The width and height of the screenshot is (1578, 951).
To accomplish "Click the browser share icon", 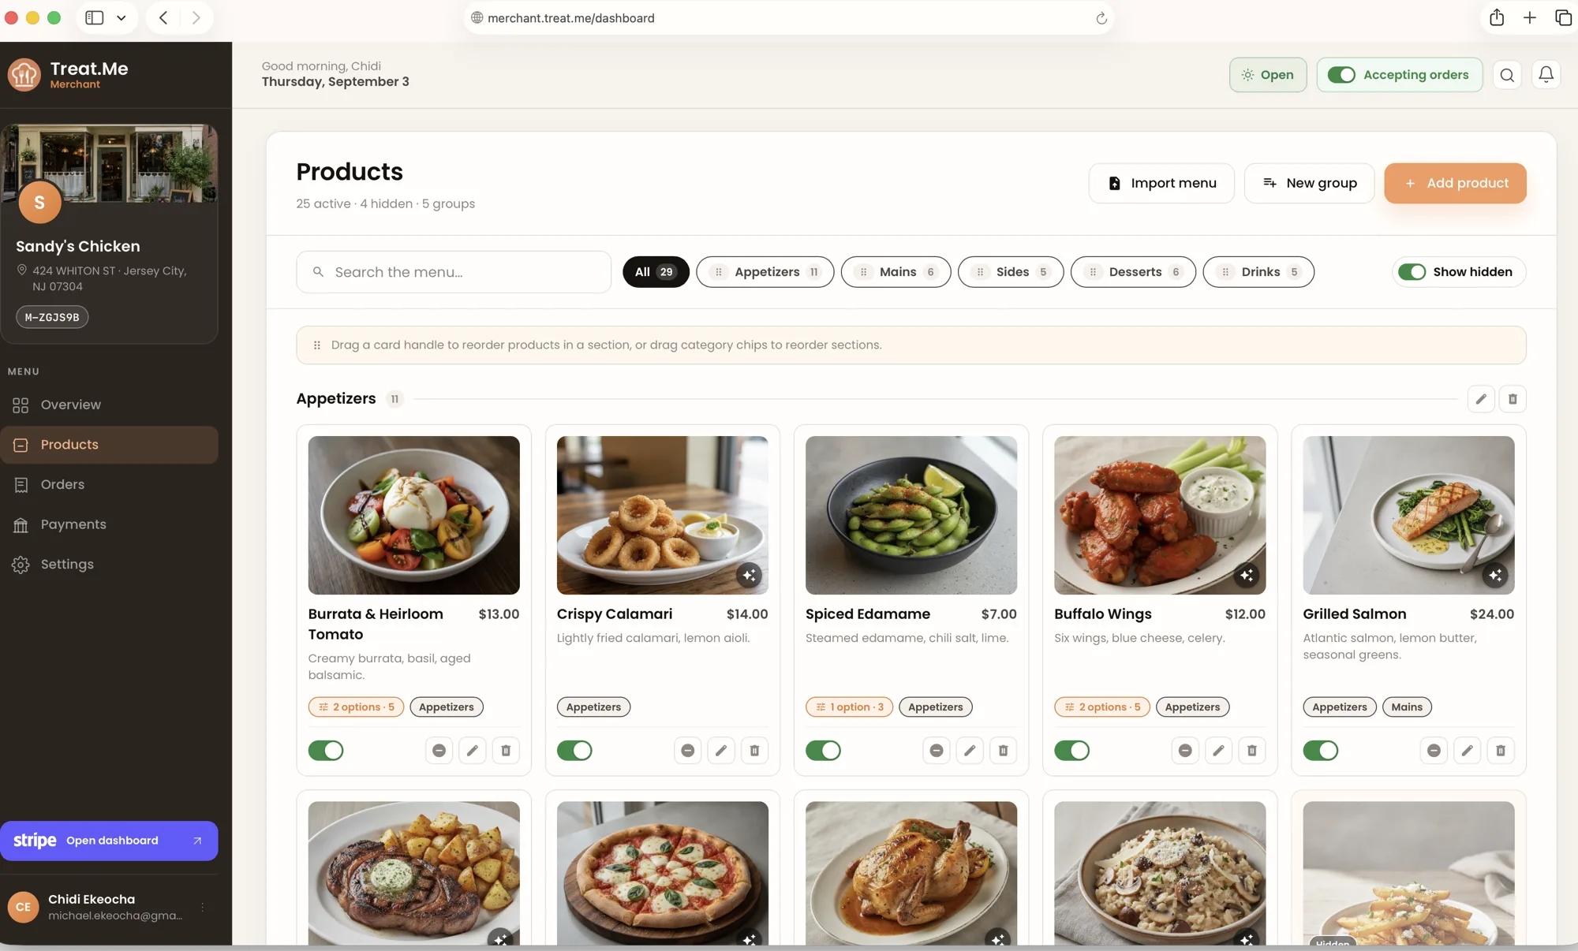I will tap(1496, 17).
